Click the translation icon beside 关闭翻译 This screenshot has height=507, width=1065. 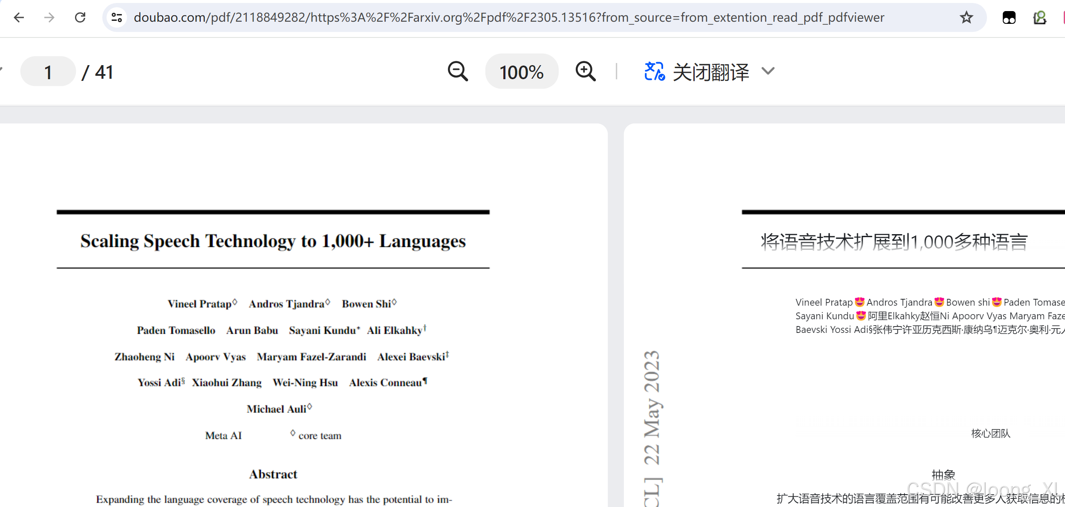pyautogui.click(x=654, y=72)
